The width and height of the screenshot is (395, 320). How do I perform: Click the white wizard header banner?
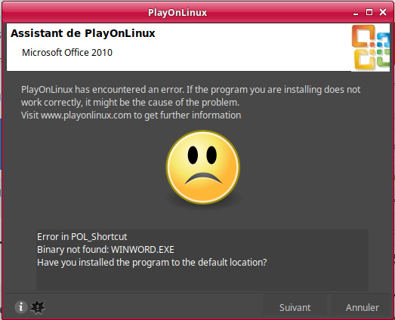(179, 48)
